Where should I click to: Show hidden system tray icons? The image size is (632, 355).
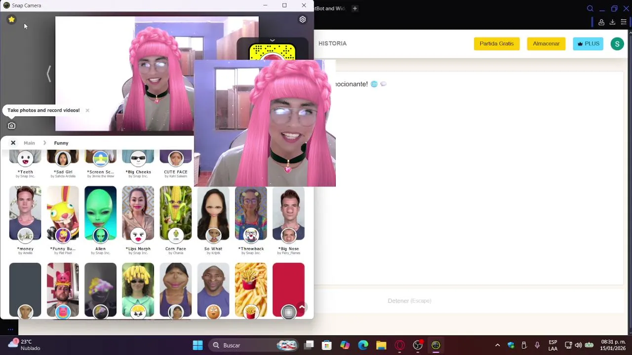pyautogui.click(x=497, y=345)
